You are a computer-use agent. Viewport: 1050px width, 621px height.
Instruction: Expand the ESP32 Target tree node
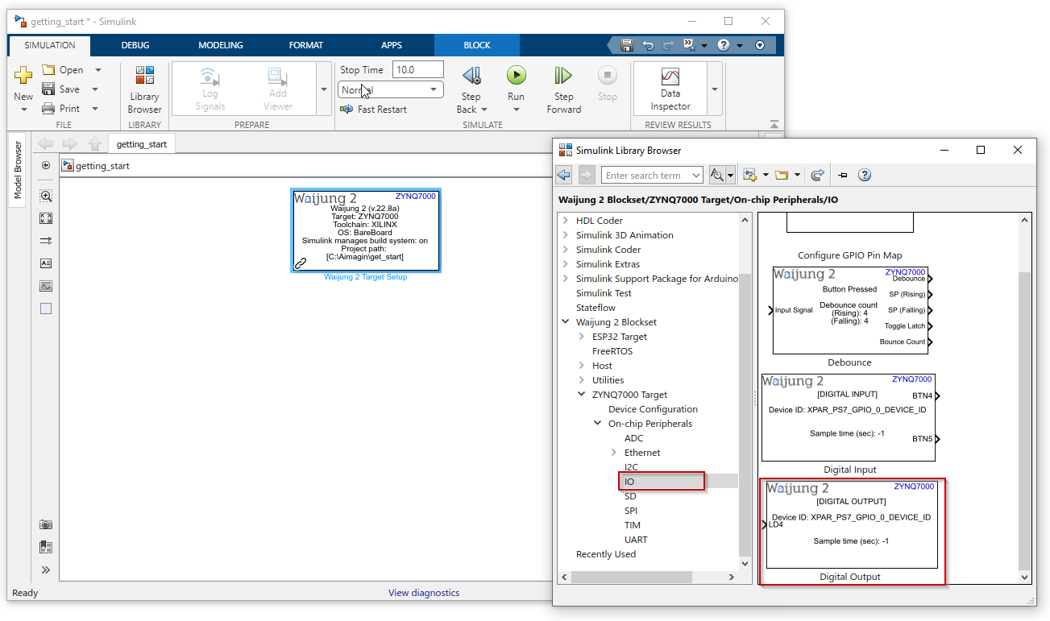tap(582, 337)
